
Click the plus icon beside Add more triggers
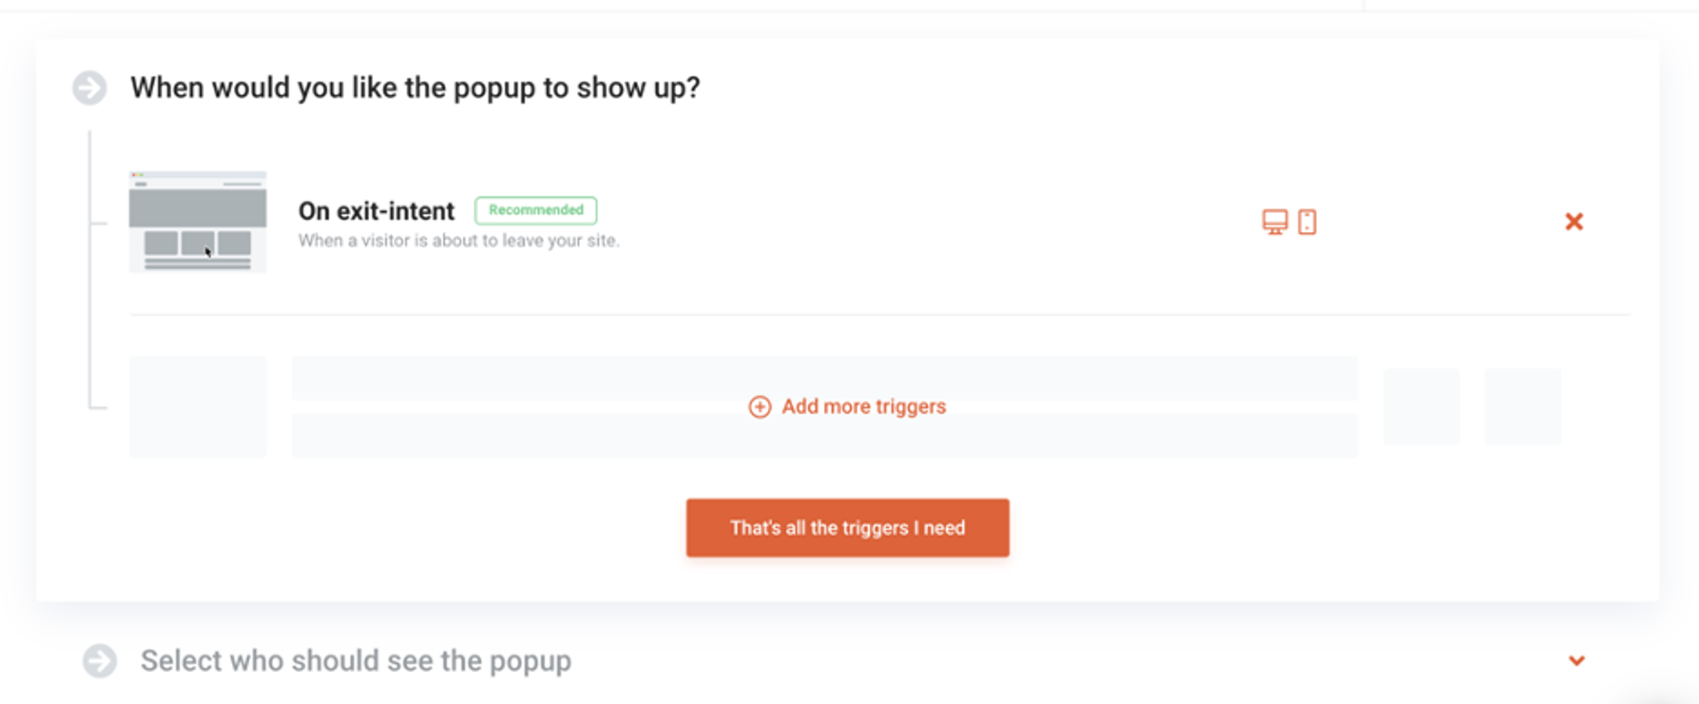pyautogui.click(x=760, y=407)
